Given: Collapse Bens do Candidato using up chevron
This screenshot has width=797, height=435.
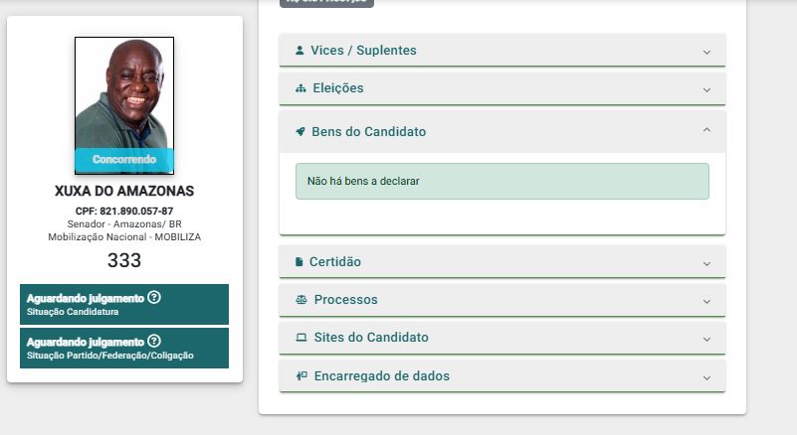Looking at the screenshot, I should coord(706,130).
